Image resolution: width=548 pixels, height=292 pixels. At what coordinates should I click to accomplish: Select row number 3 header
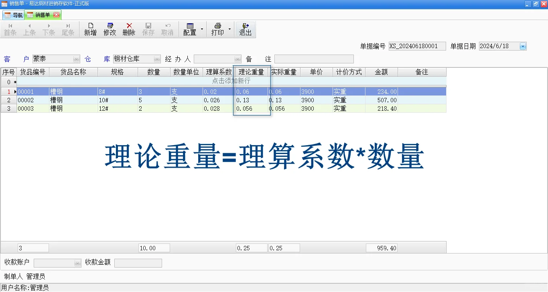click(x=8, y=109)
